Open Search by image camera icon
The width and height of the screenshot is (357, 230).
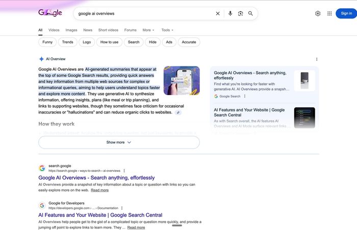[240, 13]
